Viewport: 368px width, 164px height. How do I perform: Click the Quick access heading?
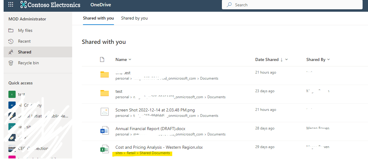click(x=20, y=83)
